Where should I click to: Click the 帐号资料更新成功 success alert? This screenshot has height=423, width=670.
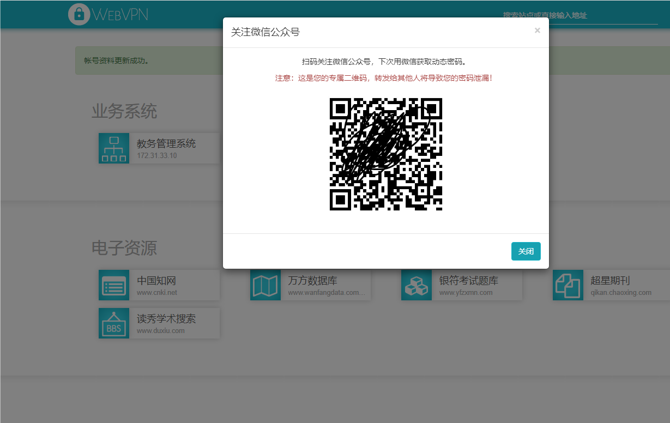pos(117,61)
